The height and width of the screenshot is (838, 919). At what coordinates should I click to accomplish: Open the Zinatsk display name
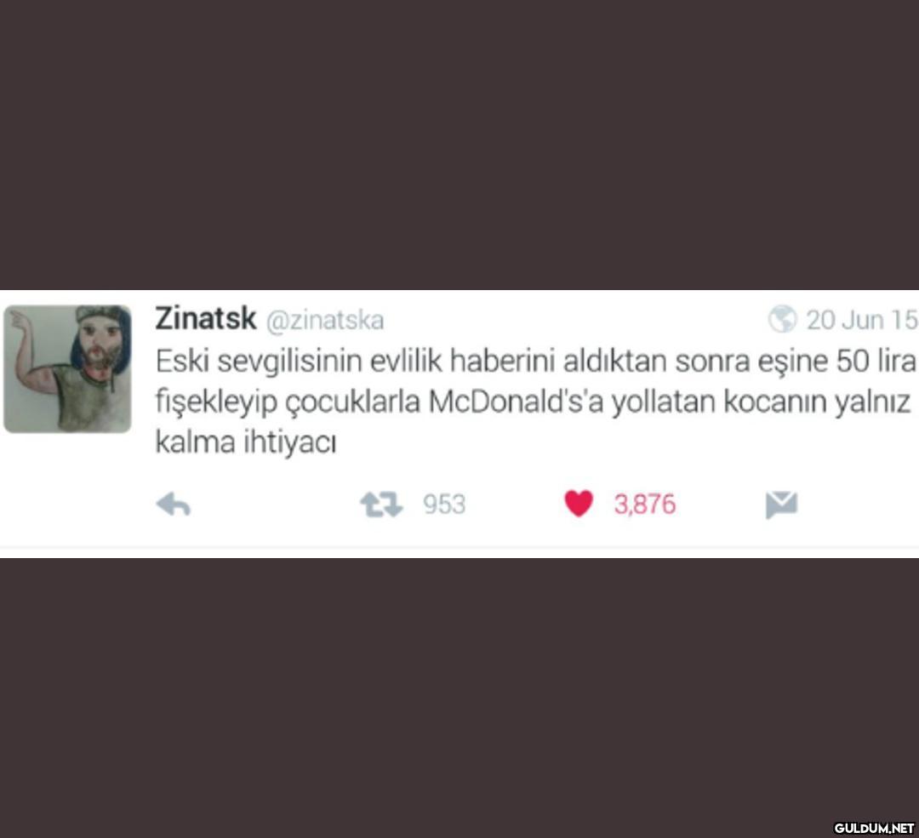pos(206,319)
